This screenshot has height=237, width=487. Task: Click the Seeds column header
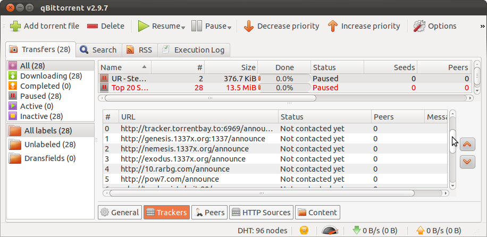coord(390,67)
